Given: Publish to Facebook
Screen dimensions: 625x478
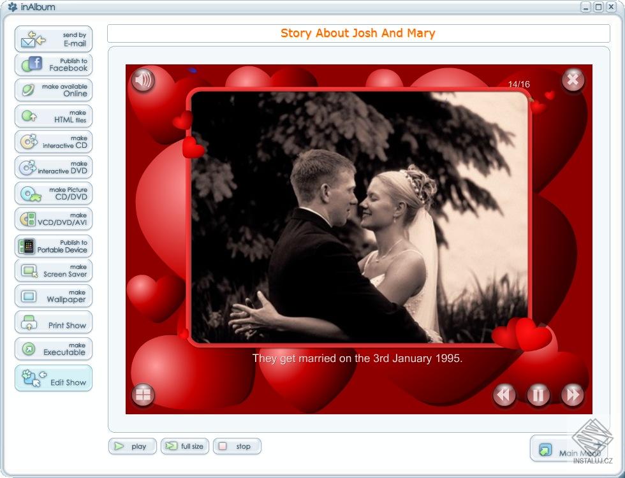Looking at the screenshot, I should click(x=54, y=64).
